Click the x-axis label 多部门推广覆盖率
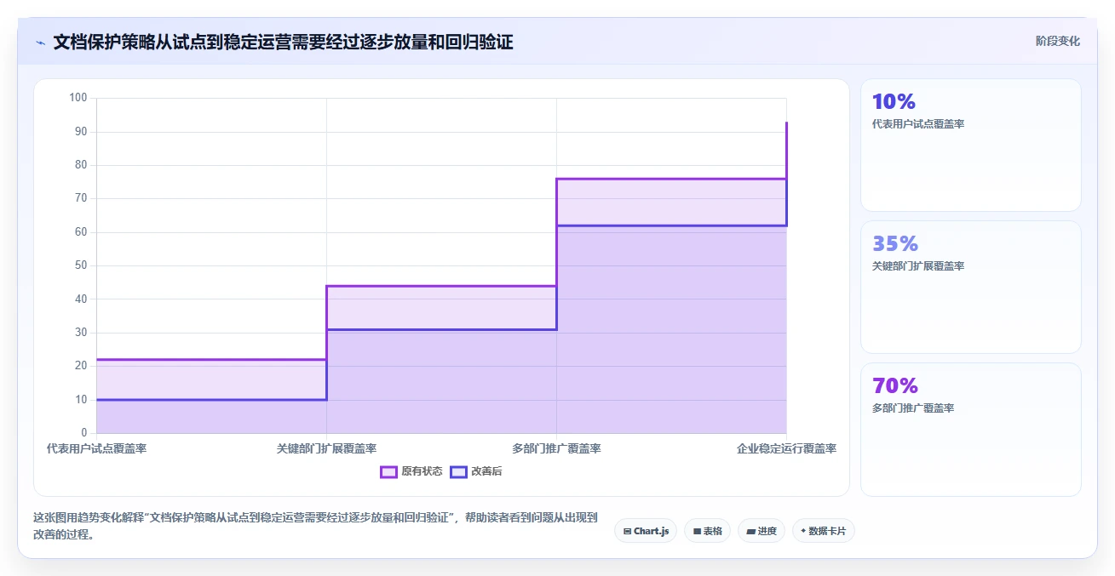 (x=556, y=448)
